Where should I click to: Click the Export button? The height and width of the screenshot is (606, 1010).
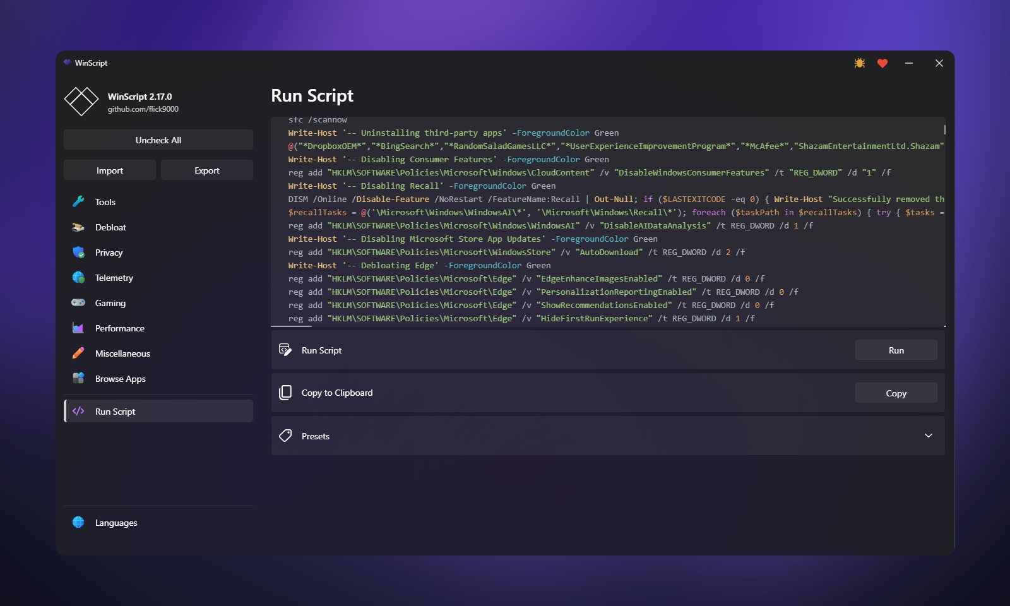pyautogui.click(x=207, y=170)
